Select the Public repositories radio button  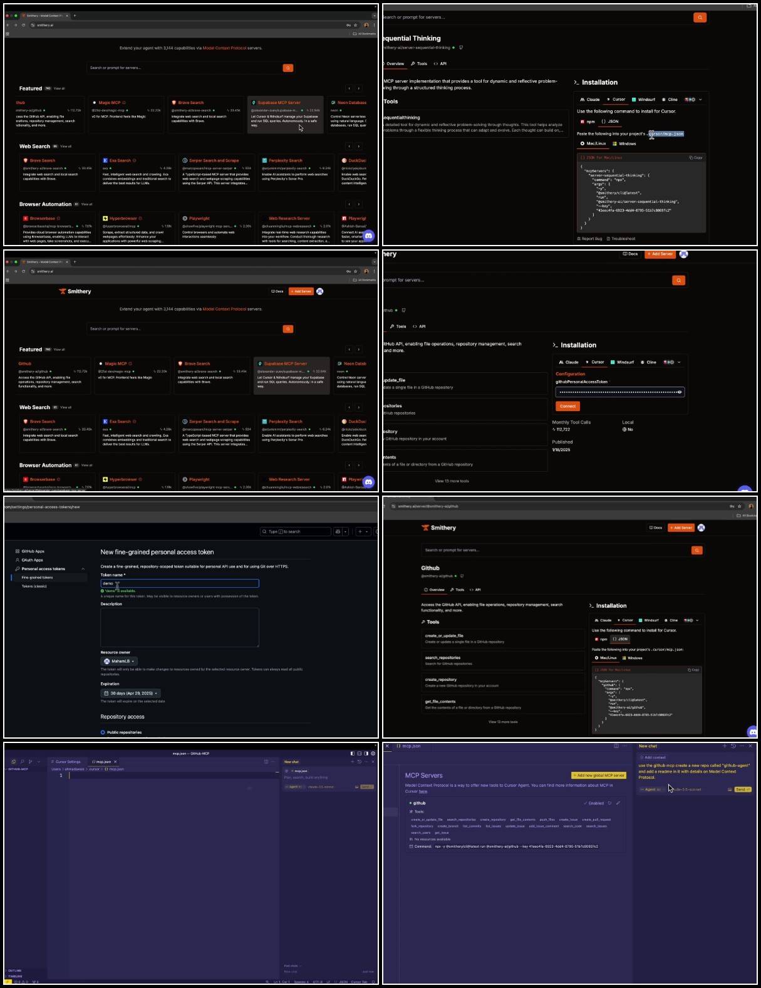pyautogui.click(x=103, y=732)
